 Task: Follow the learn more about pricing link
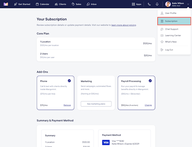[x=124, y=25]
